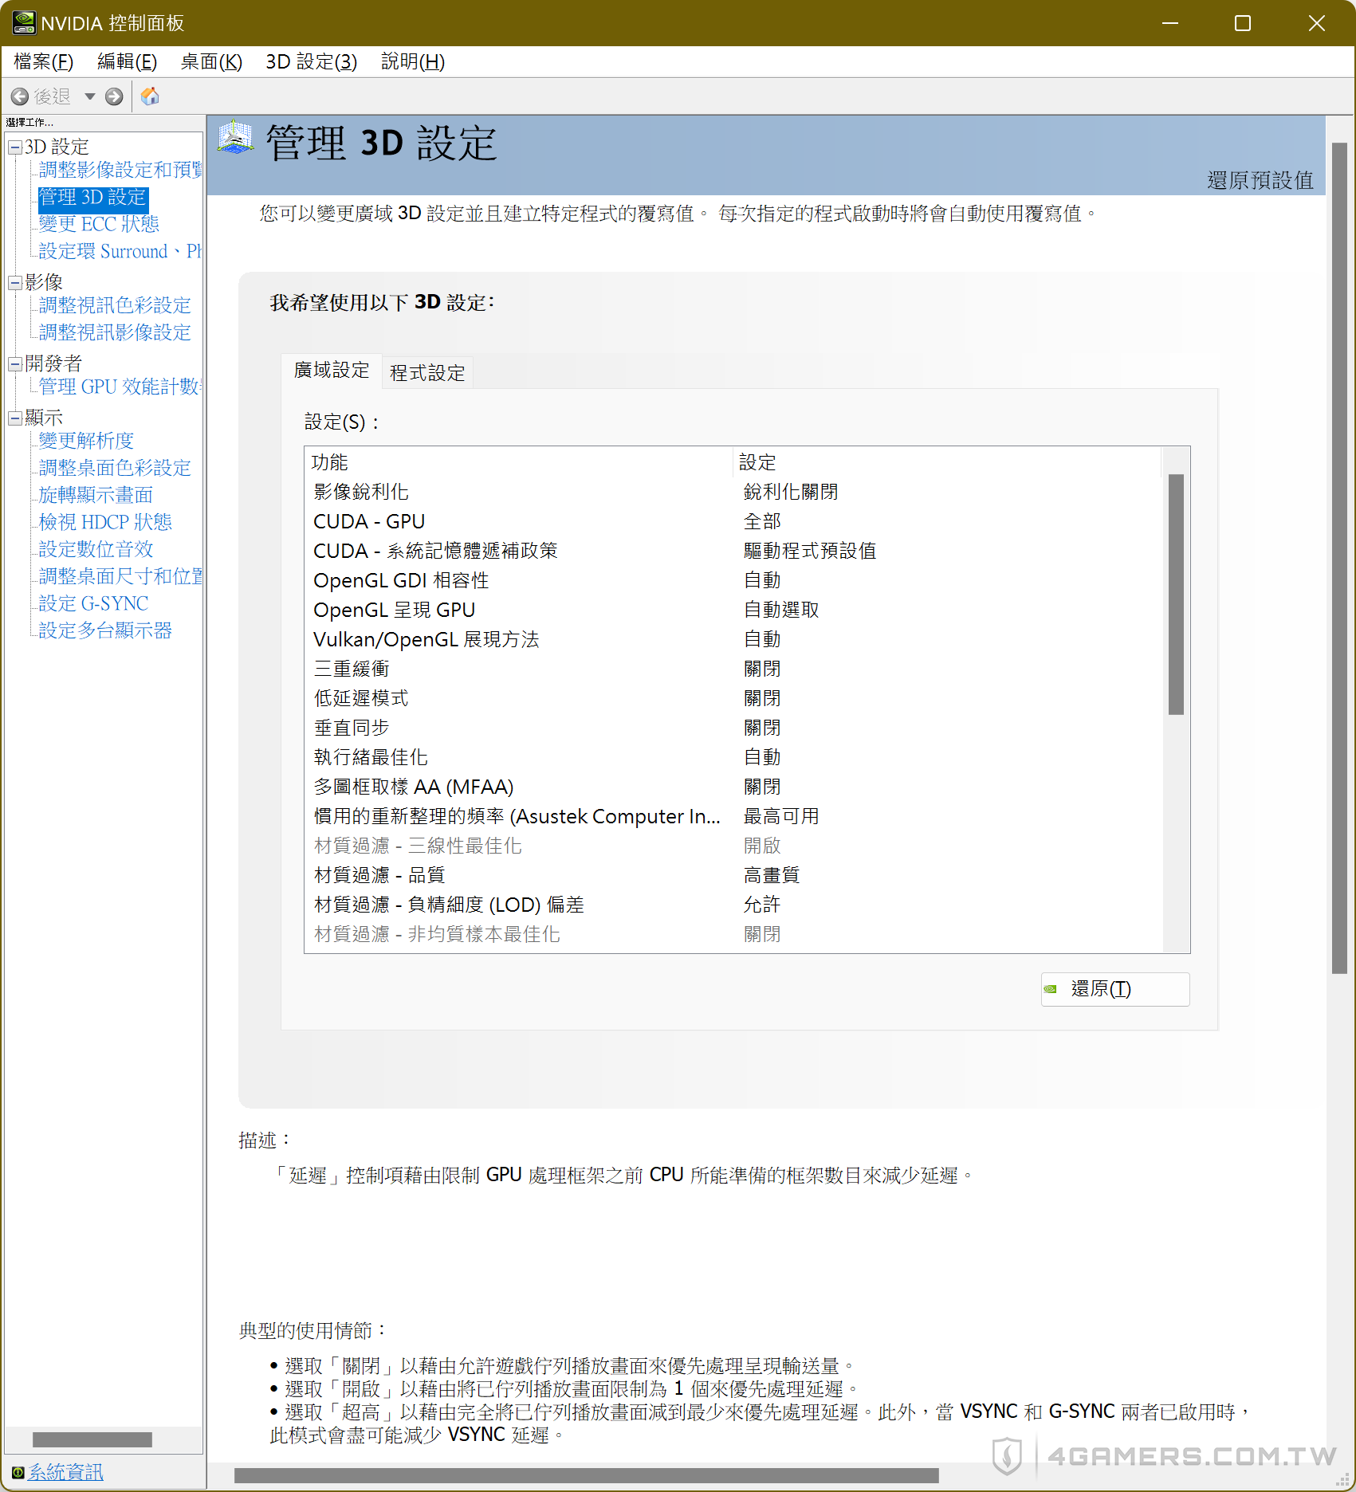Open the back history dropdown arrow
Image resolution: width=1356 pixels, height=1492 pixels.
coord(90,96)
